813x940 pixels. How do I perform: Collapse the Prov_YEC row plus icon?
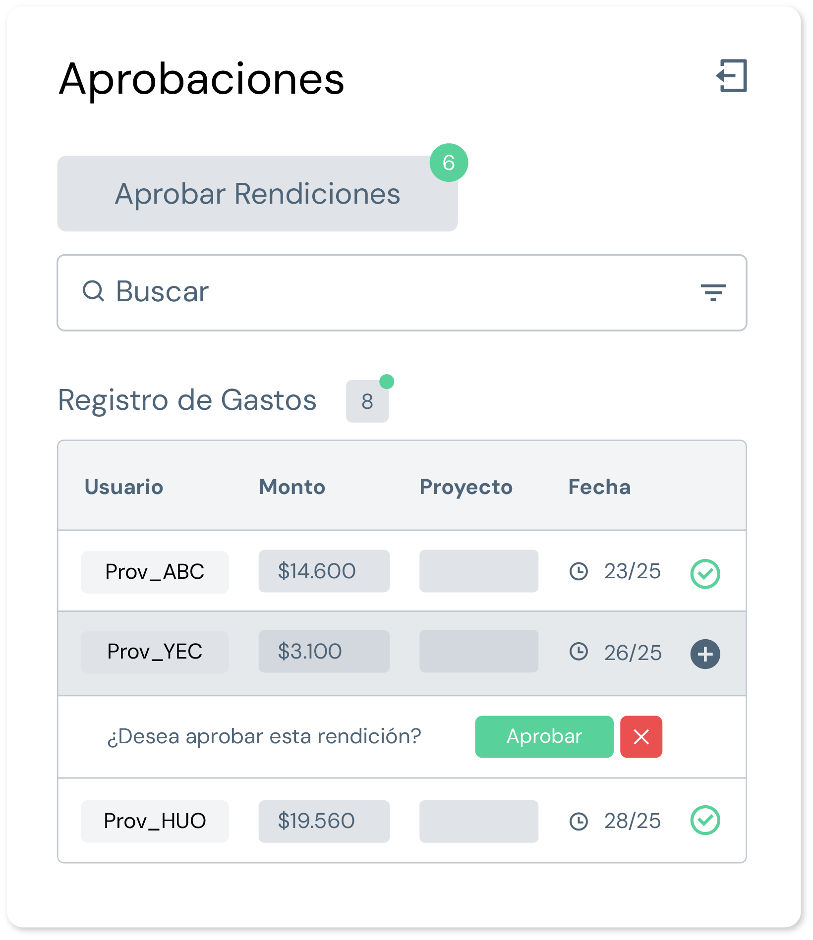[705, 654]
